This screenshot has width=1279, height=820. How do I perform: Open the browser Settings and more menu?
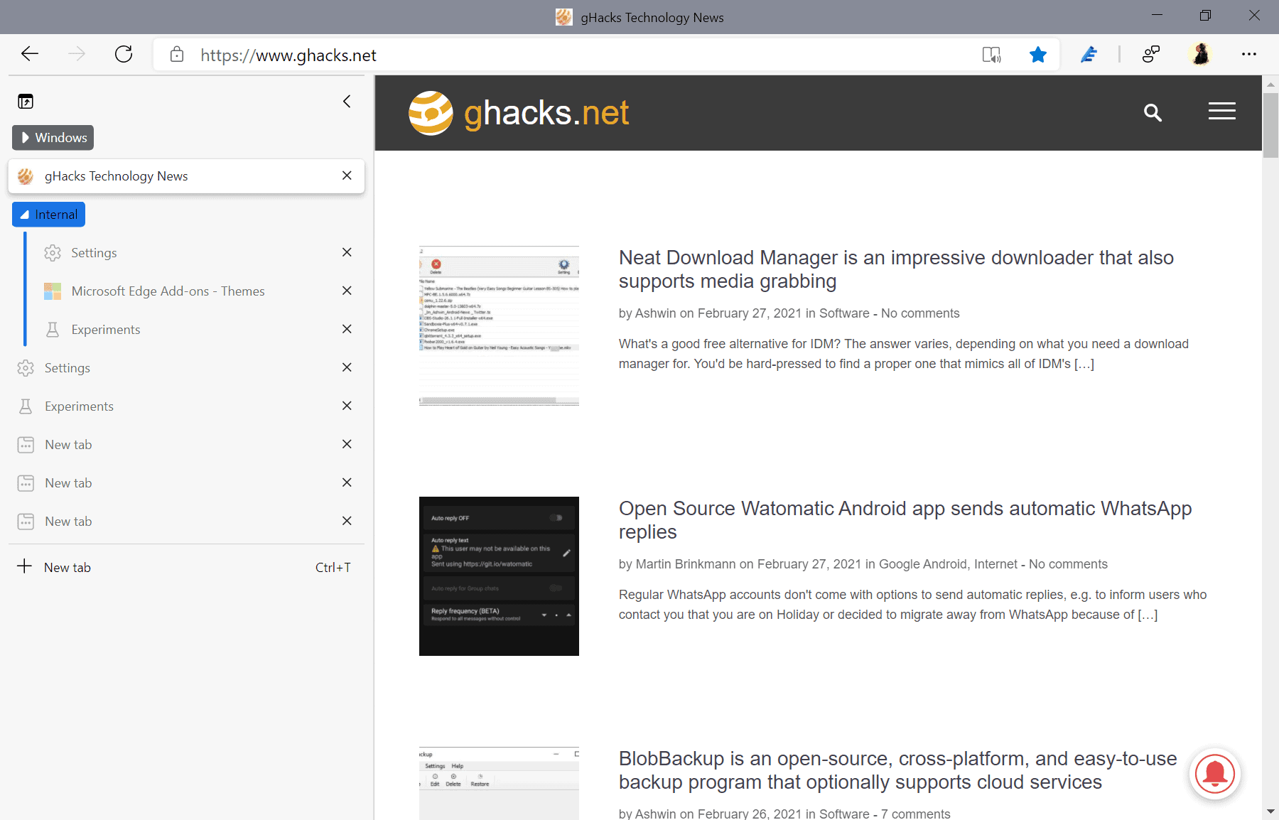point(1249,54)
